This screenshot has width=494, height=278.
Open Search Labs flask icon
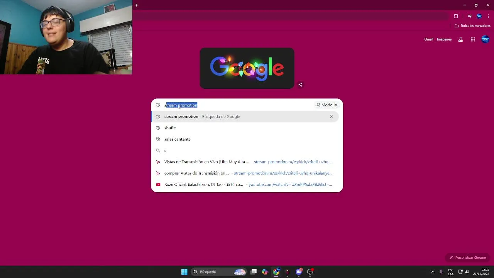[460, 39]
